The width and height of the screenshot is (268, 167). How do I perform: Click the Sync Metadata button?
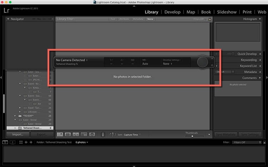click(225, 135)
